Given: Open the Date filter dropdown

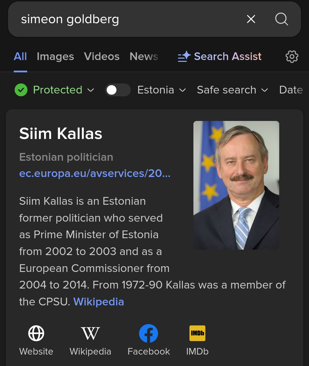Looking at the screenshot, I should [x=291, y=90].
